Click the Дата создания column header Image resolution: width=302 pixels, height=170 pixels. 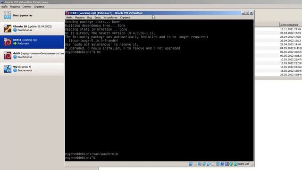[291, 25]
